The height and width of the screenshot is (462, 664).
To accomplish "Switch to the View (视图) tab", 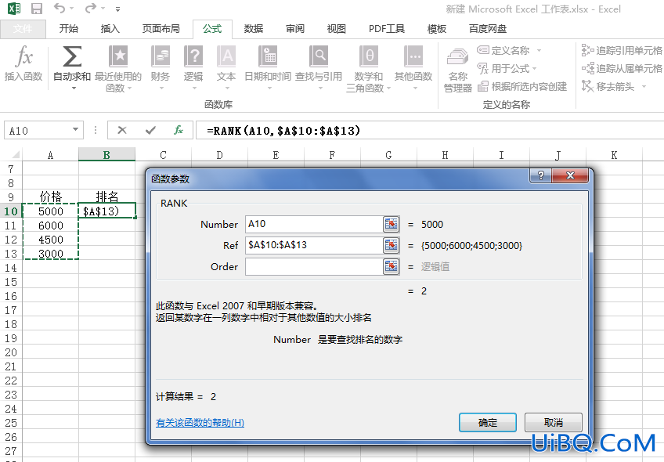I will (x=337, y=29).
